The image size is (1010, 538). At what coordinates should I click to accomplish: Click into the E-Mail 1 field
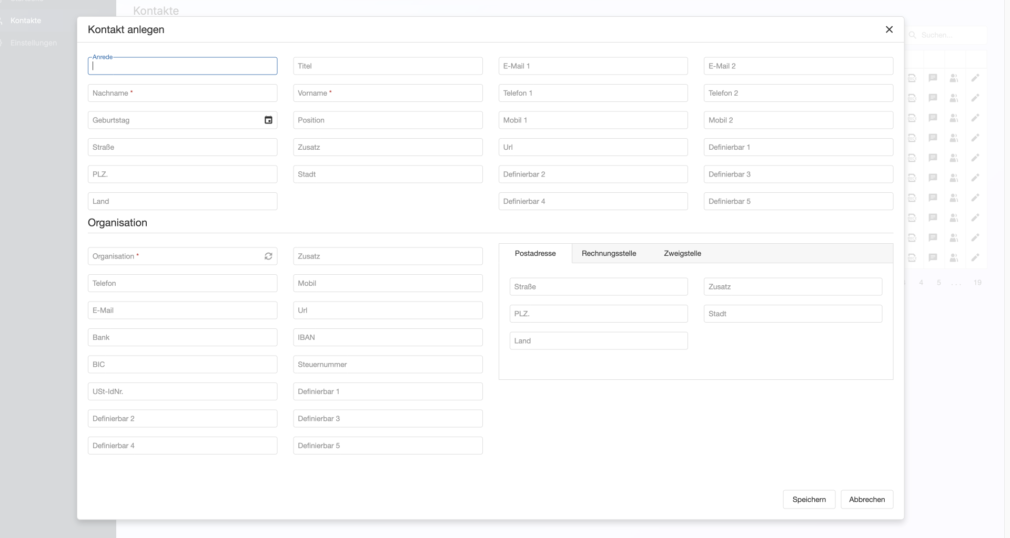pos(593,66)
